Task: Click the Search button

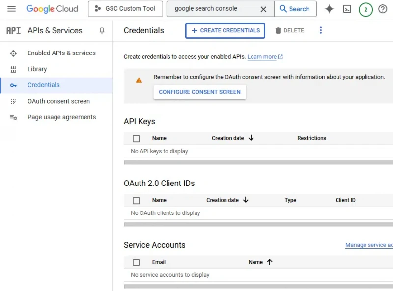Action: (295, 9)
